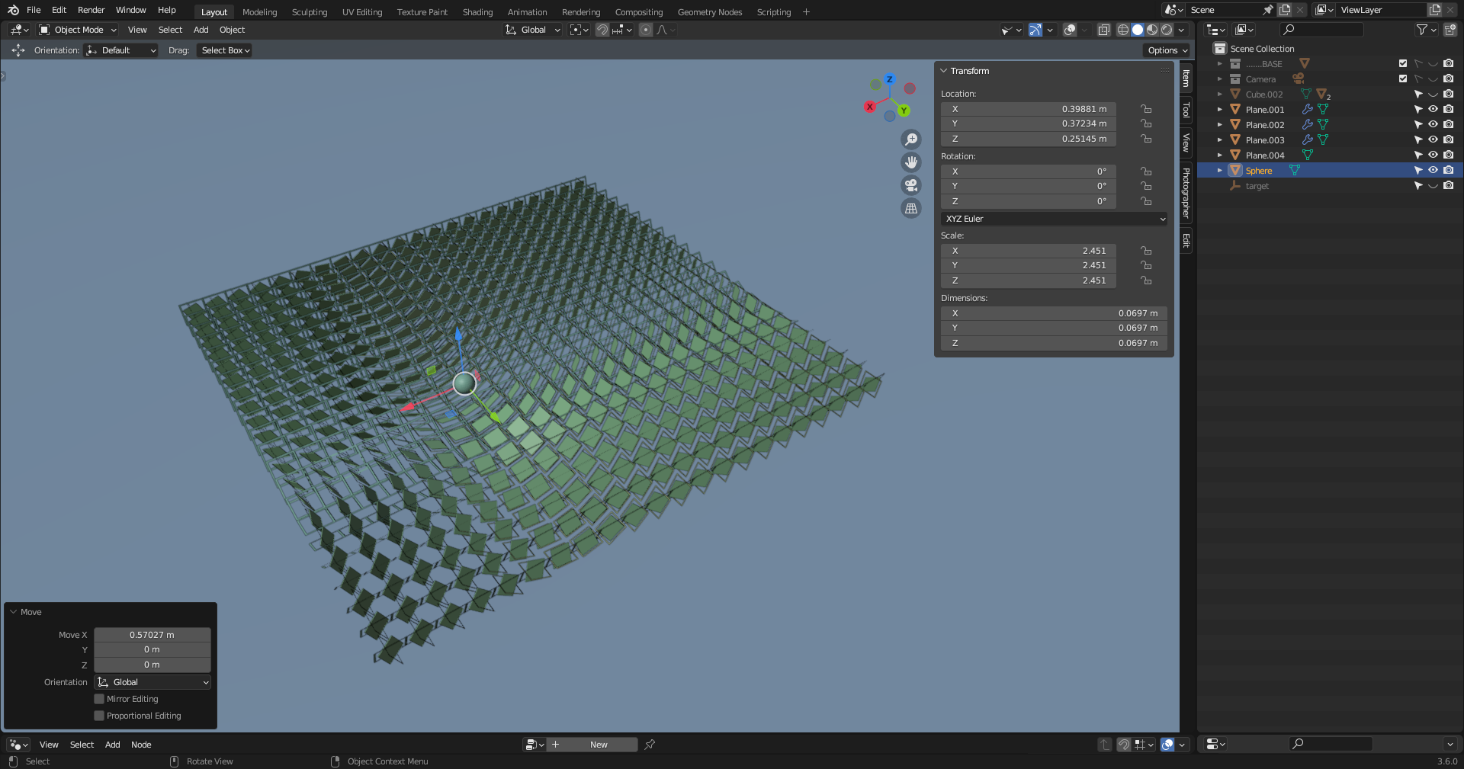The image size is (1464, 769).
Task: Open XYZ Euler rotation mode dropdown
Action: point(1054,219)
